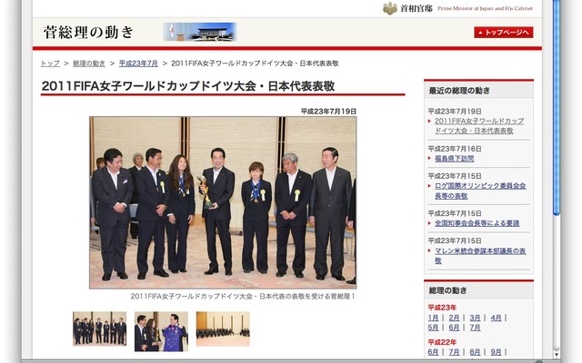Click the article heading 2011FIFA女子ワールドカップドイツ大会・日本代表表敬
The width and height of the screenshot is (582, 363).
click(x=188, y=86)
